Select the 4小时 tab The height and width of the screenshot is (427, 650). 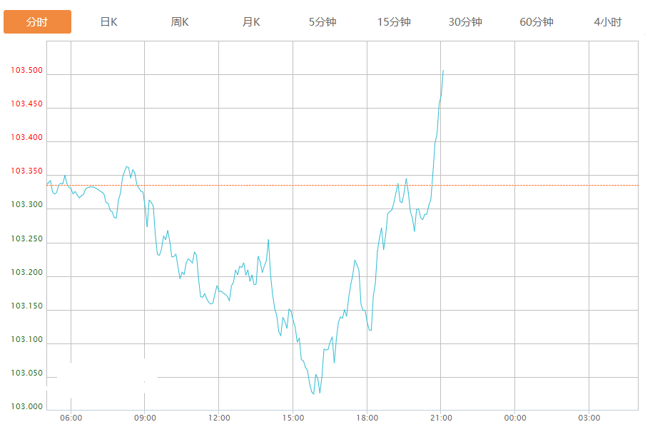pyautogui.click(x=608, y=22)
